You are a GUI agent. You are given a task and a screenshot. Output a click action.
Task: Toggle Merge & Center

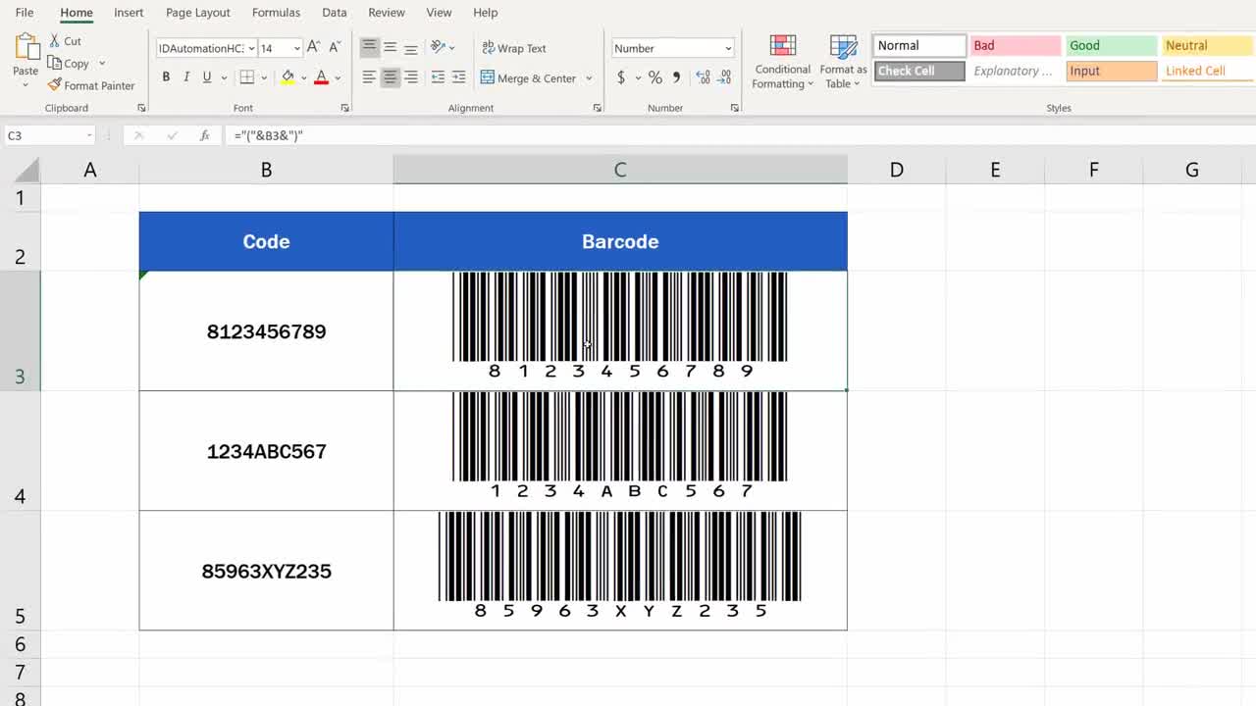coord(528,77)
